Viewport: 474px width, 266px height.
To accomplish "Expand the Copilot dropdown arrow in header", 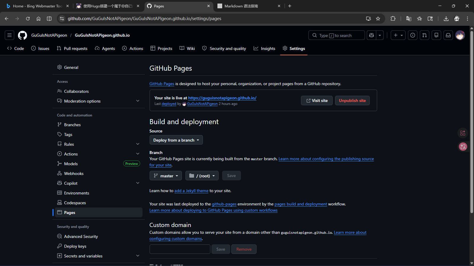I will 380,35.
